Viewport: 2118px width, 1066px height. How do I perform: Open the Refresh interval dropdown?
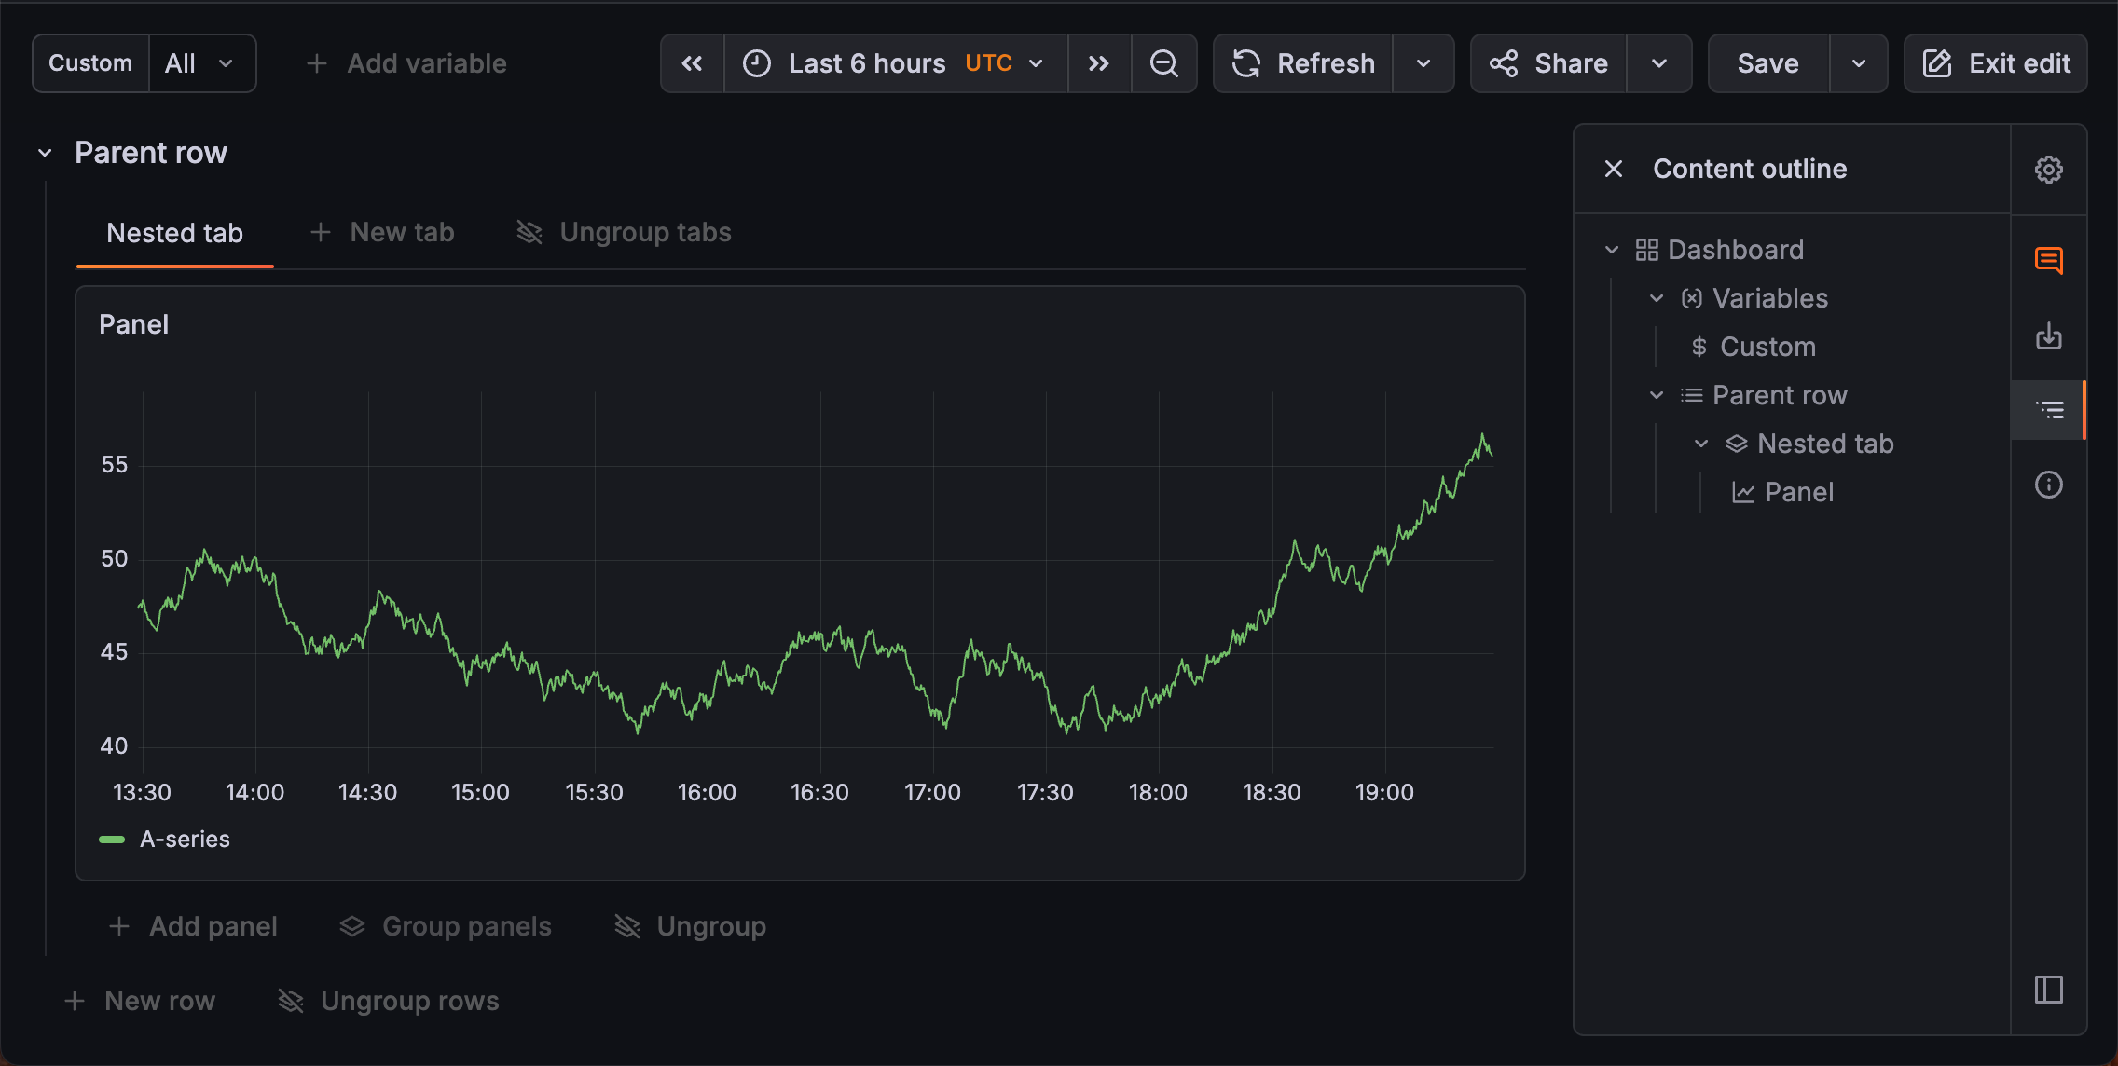[1423, 63]
